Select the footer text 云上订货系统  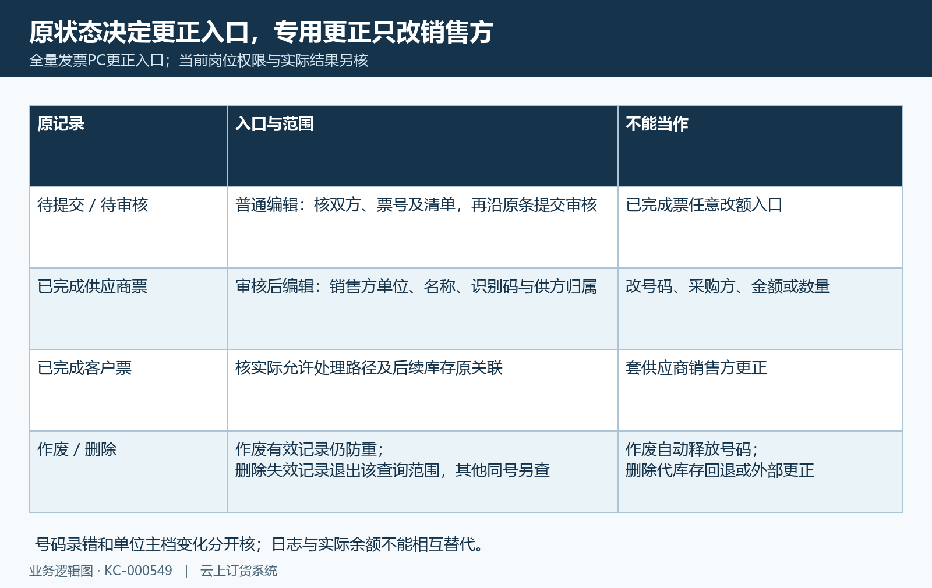(x=239, y=571)
